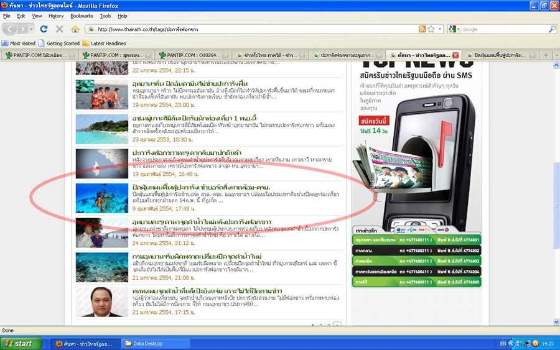Image resolution: width=560 pixels, height=350 pixels.
Task: Go back with the Back arrow button
Action: (x=10, y=29)
